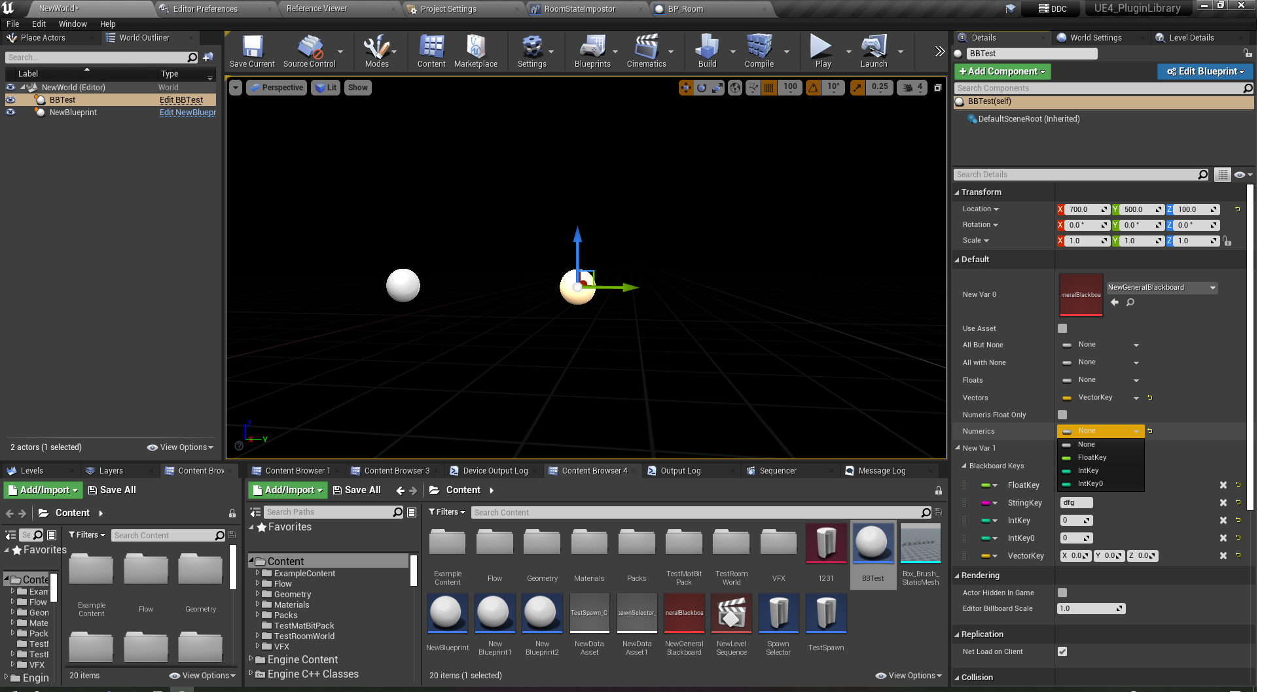Open the Blueprints toolbar icon

[x=592, y=51]
